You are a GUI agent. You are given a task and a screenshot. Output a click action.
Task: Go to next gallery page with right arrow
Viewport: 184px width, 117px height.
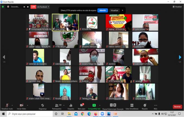tap(180, 57)
